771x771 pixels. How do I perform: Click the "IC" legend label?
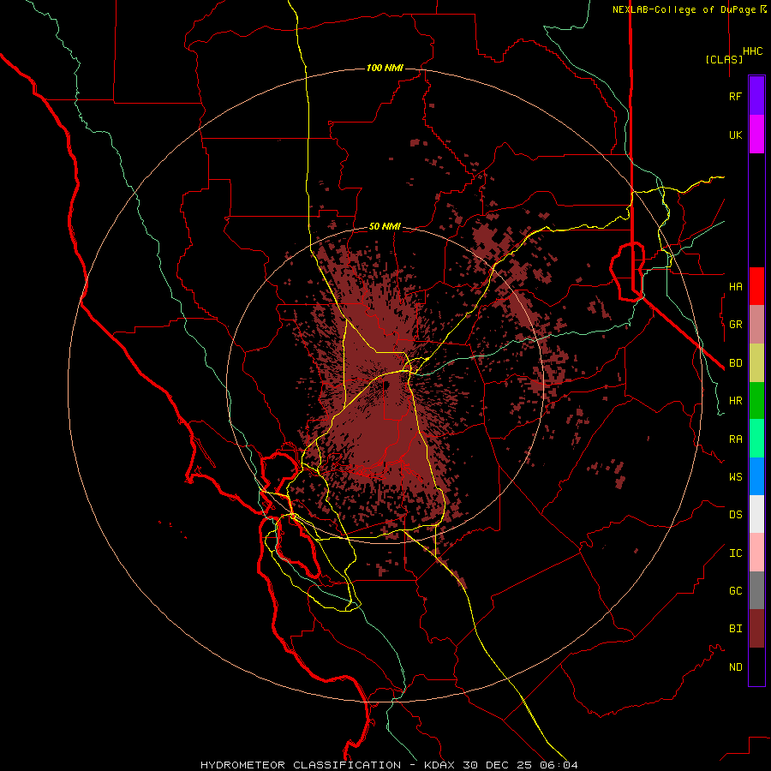pyautogui.click(x=735, y=553)
